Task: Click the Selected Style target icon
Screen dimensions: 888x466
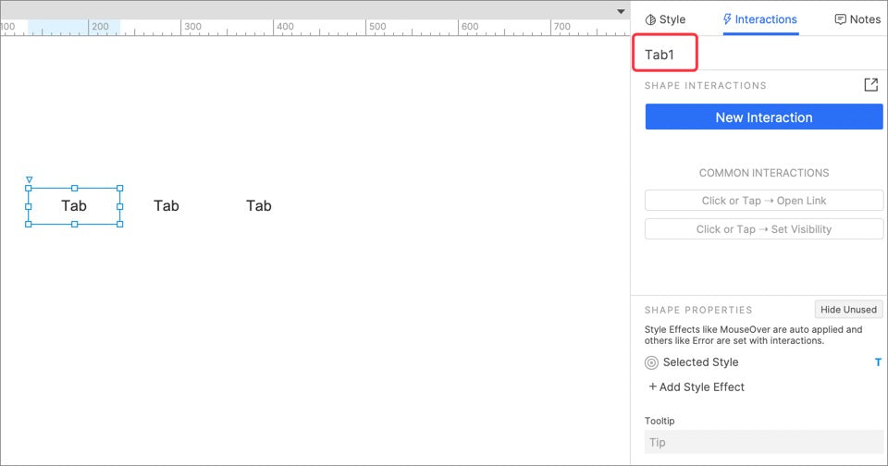Action: 651,362
